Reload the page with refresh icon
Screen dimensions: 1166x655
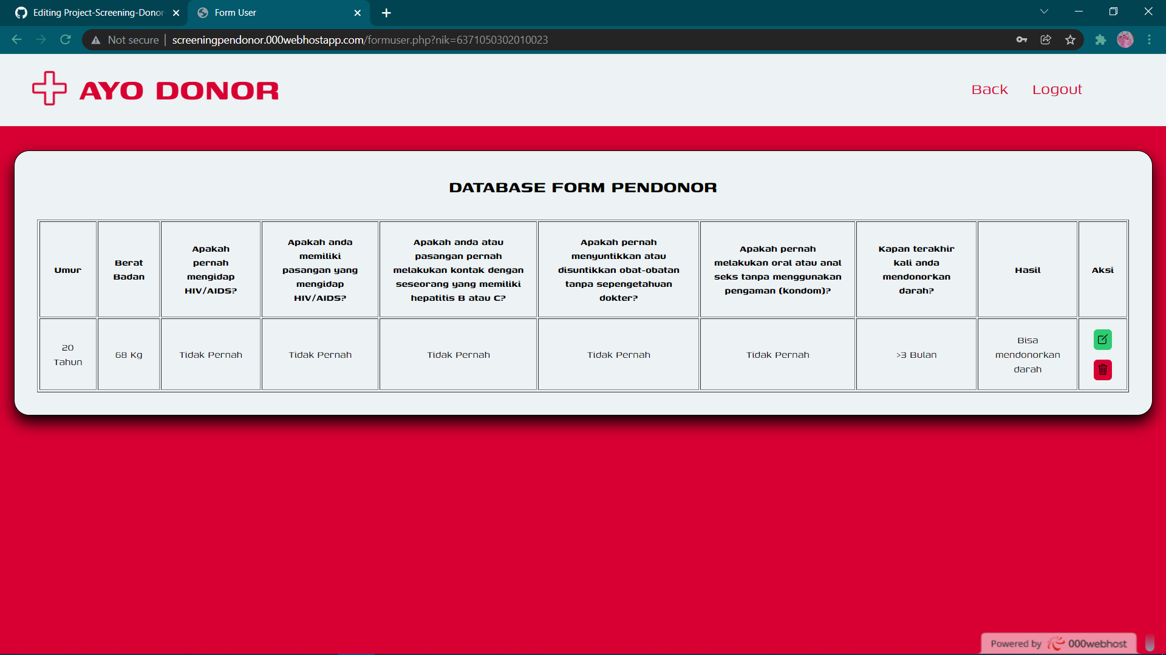(66, 39)
